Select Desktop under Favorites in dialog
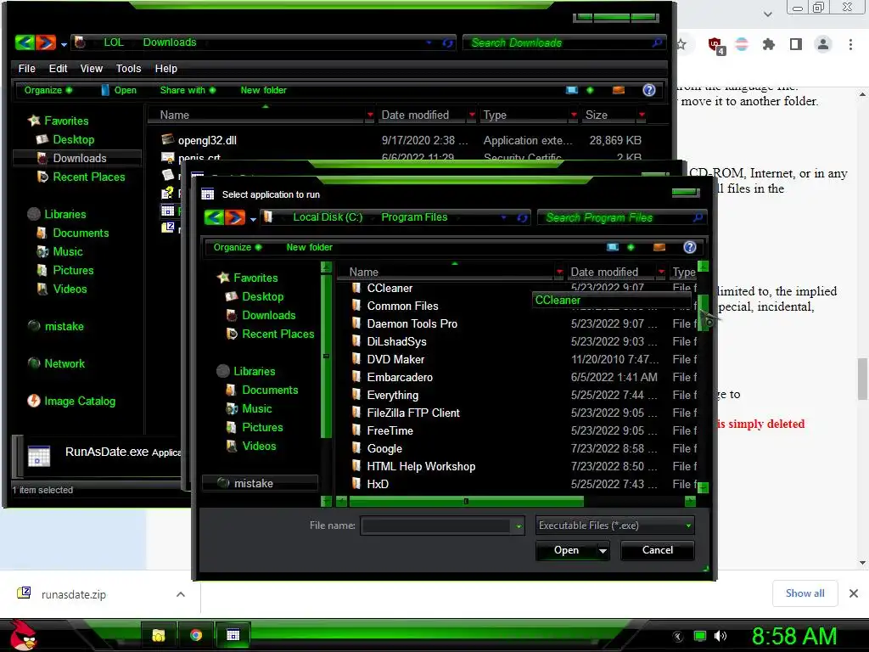Image resolution: width=869 pixels, height=652 pixels. pos(262,296)
